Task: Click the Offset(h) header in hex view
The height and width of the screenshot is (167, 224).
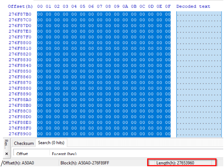Action: point(20,6)
